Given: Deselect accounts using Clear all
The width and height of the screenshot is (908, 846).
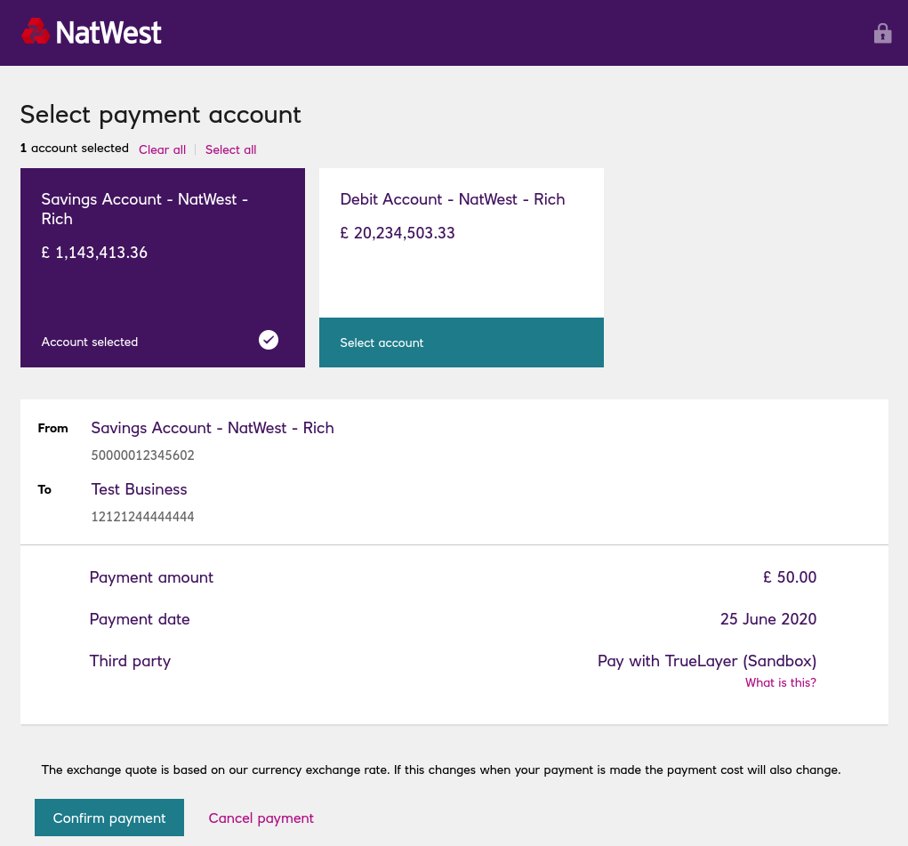Looking at the screenshot, I should coord(162,149).
